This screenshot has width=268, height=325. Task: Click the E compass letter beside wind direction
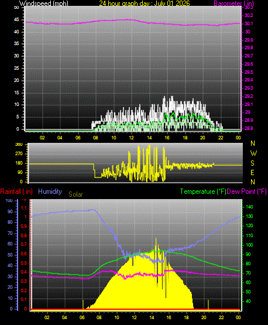pyautogui.click(x=252, y=172)
